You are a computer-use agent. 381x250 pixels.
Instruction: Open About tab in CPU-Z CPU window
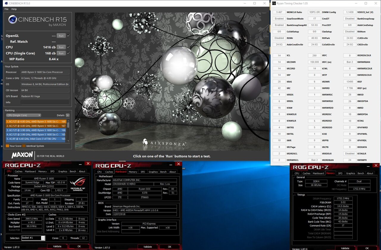pos(82,171)
